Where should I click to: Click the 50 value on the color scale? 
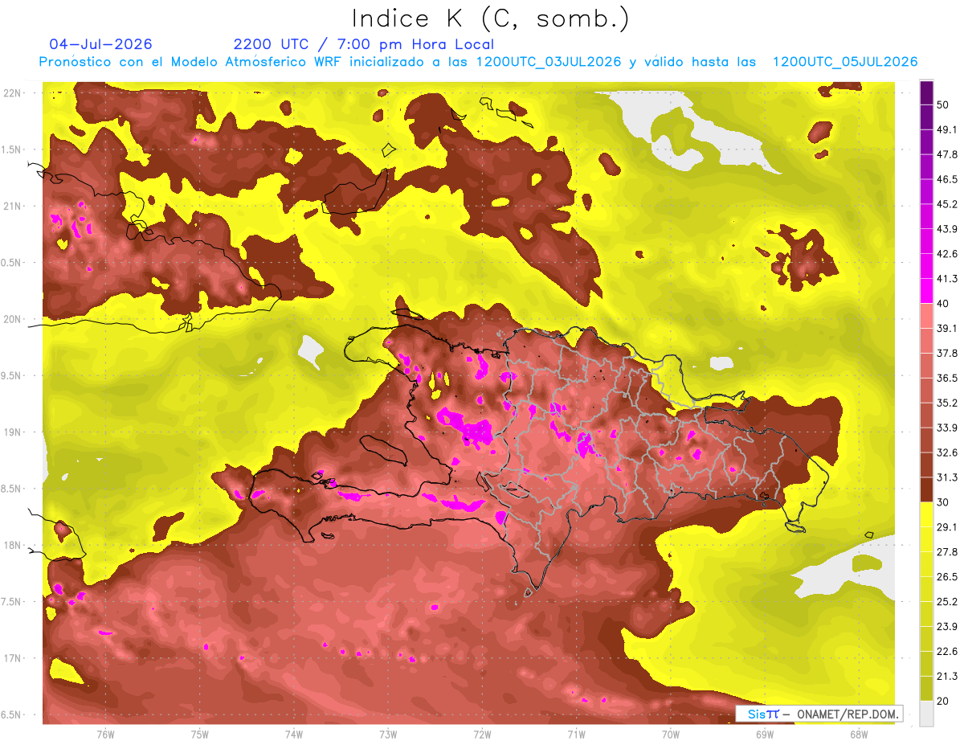coord(944,105)
